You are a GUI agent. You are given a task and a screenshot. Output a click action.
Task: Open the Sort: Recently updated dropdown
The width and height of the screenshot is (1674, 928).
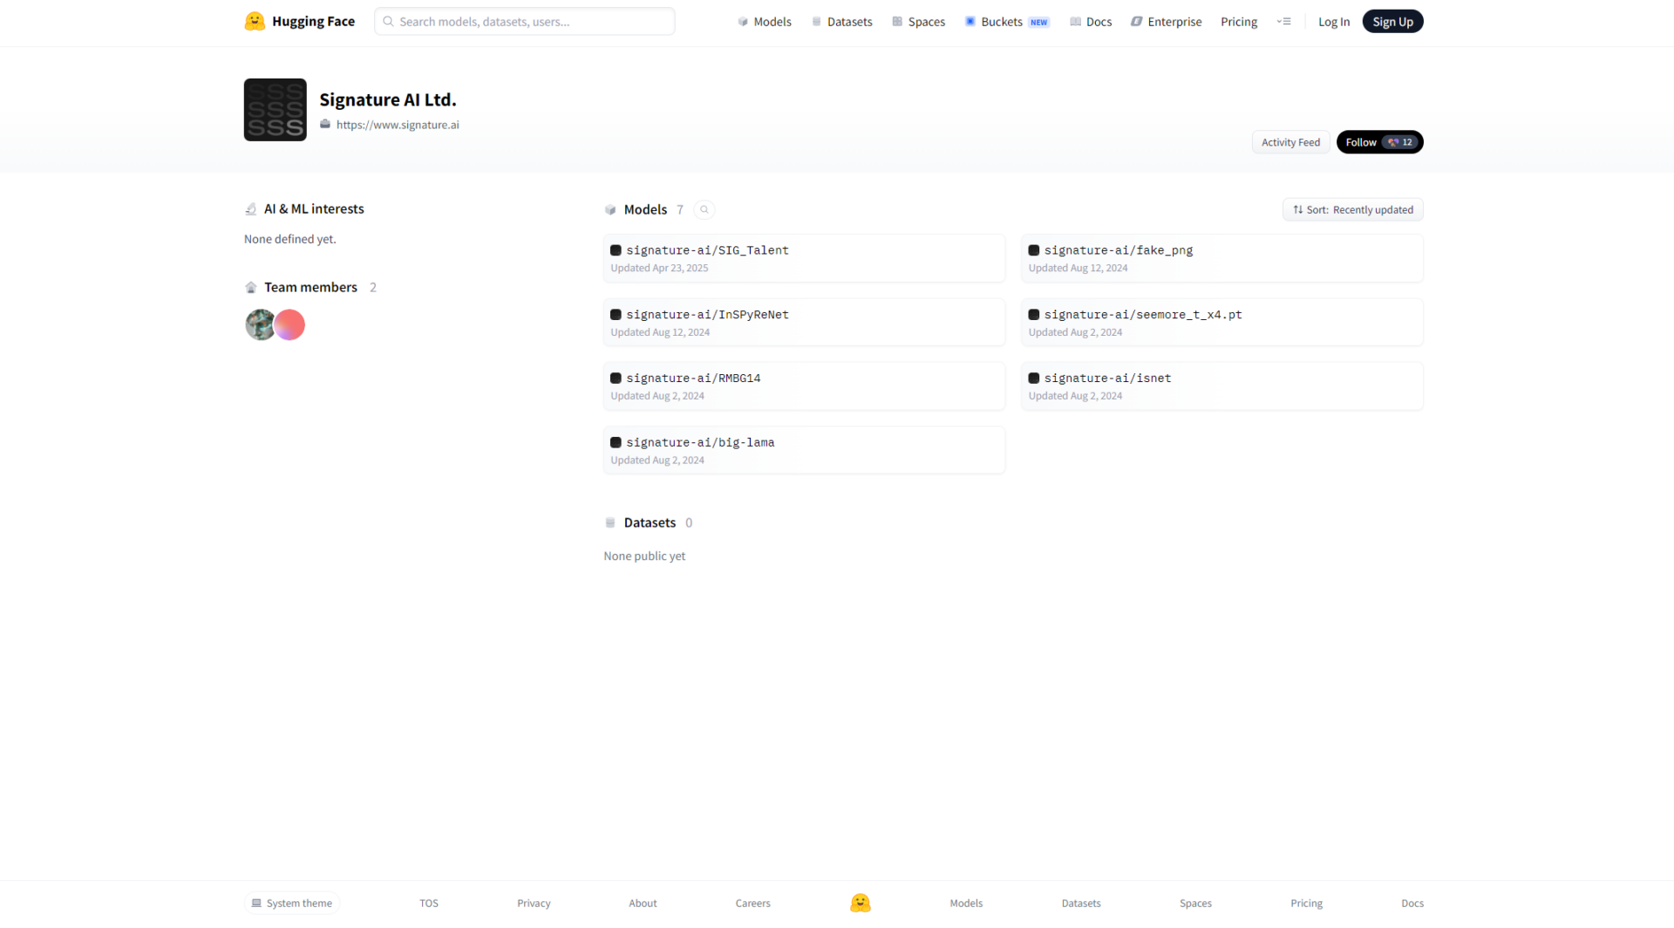[1352, 210]
